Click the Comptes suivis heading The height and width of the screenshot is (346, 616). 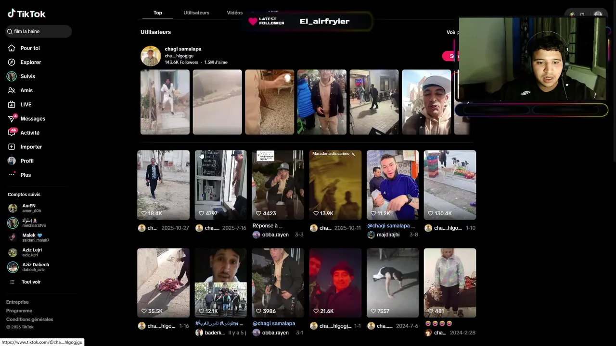tap(24, 195)
